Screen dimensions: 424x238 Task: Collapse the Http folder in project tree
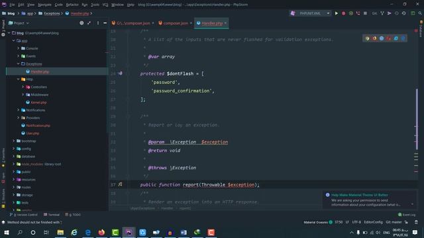(19, 79)
